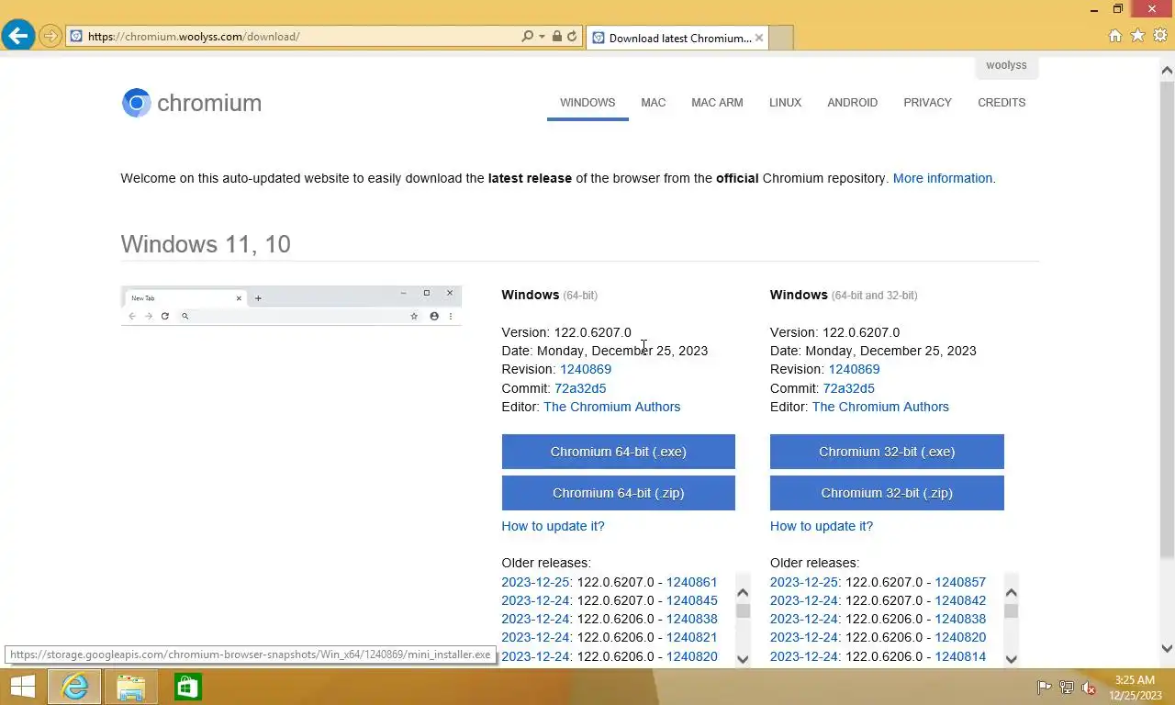Viewport: 1175px width, 705px height.
Task: Click the security lock icon in address bar
Action: (556, 37)
